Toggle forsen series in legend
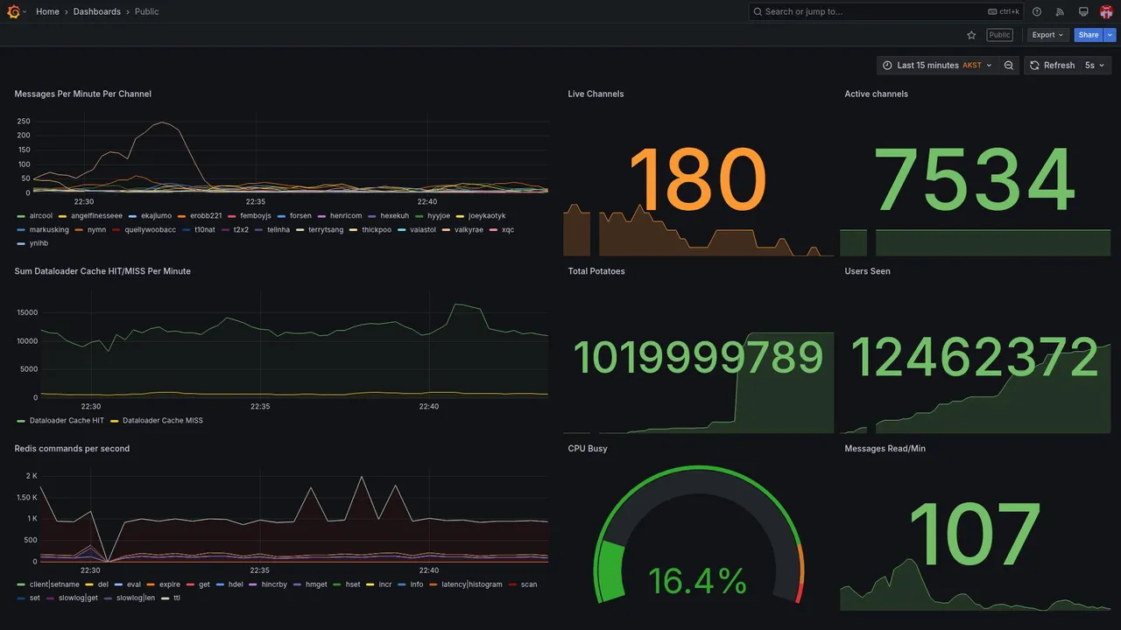 (x=300, y=215)
